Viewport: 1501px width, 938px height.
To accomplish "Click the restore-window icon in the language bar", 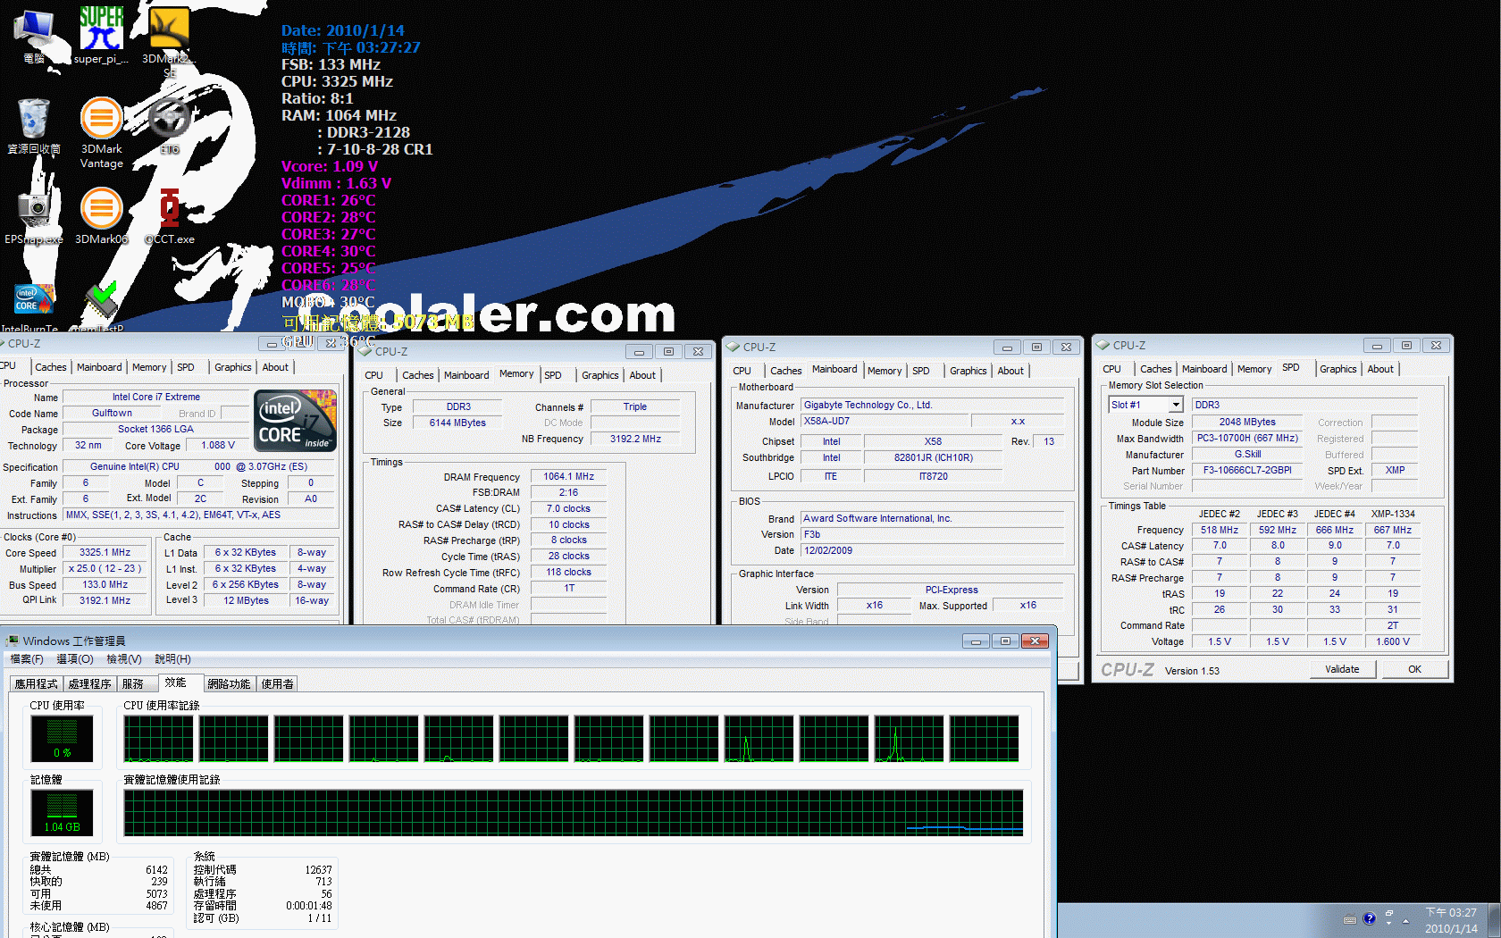I will (x=1389, y=914).
